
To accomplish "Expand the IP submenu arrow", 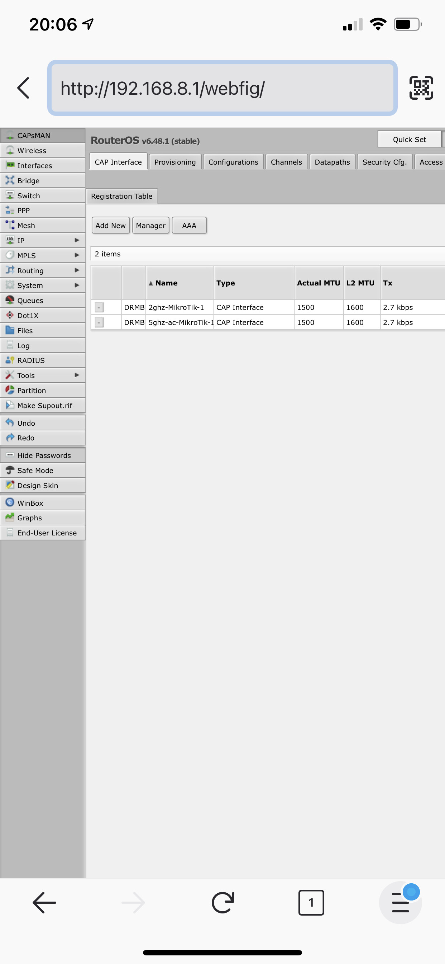I will coord(77,240).
